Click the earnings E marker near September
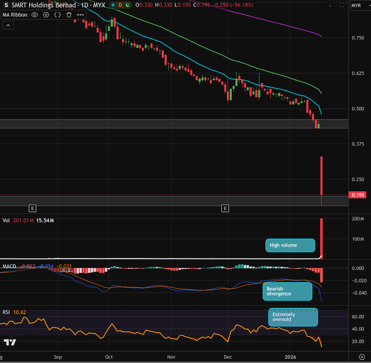371x363 pixels. point(32,209)
